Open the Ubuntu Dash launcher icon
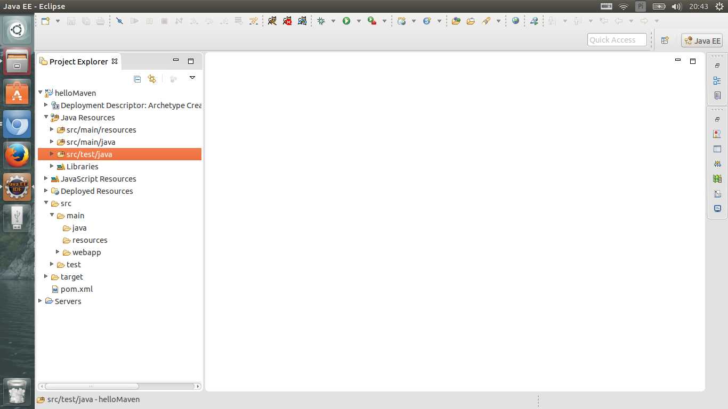Viewport: 728px width, 409px height. tap(17, 31)
